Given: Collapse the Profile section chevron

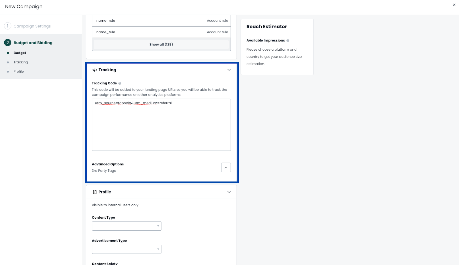Looking at the screenshot, I should tap(229, 192).
